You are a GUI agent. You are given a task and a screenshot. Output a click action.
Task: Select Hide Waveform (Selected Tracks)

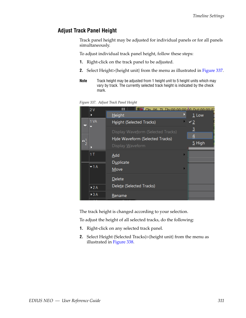[146, 139]
